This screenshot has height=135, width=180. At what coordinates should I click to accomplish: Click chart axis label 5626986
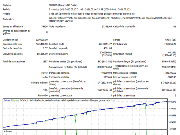click(x=172, y=116)
